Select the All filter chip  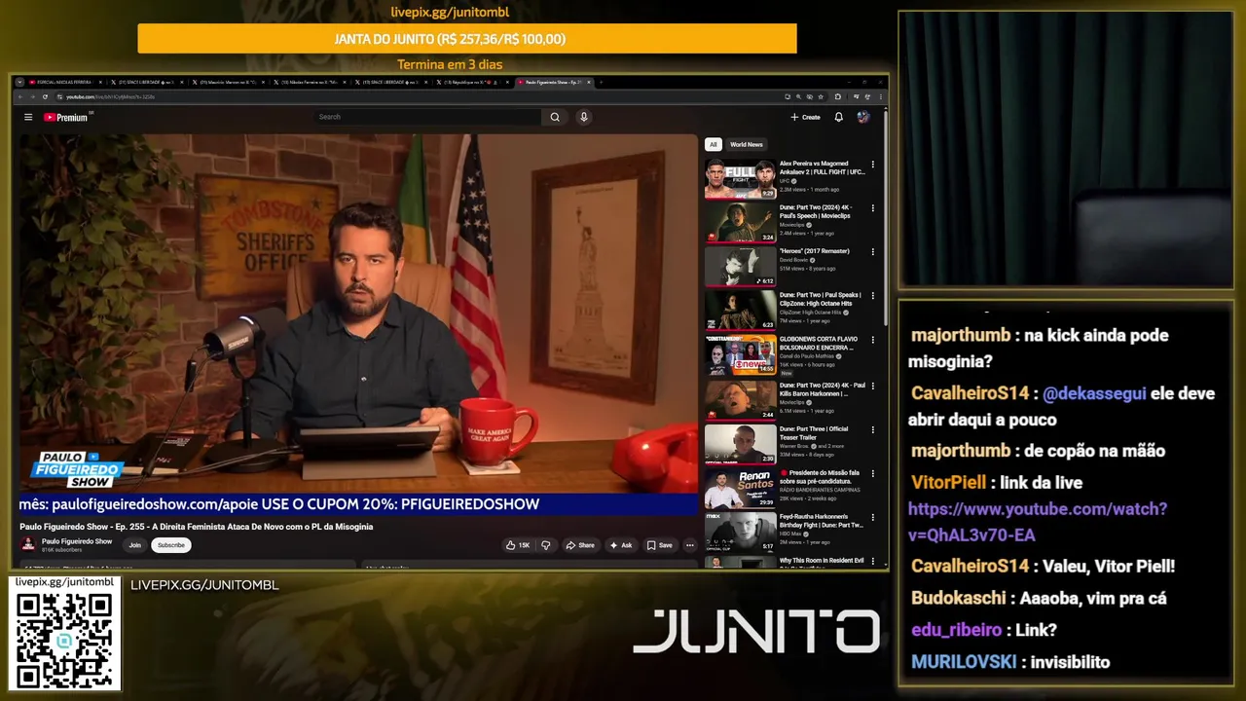pyautogui.click(x=713, y=144)
